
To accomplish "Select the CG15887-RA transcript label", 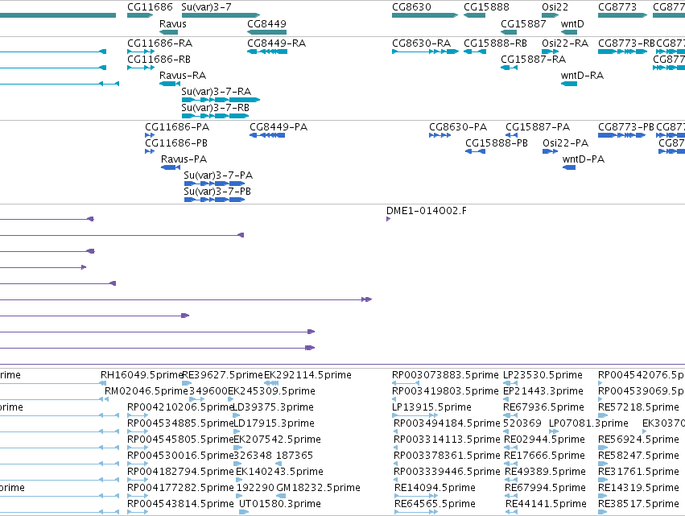I will point(533,59).
